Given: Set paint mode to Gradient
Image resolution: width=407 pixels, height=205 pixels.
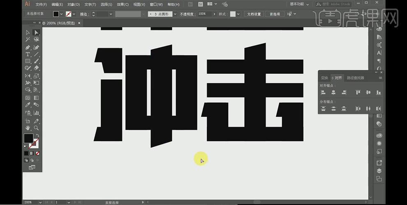Looking at the screenshot, I should [x=32, y=153].
